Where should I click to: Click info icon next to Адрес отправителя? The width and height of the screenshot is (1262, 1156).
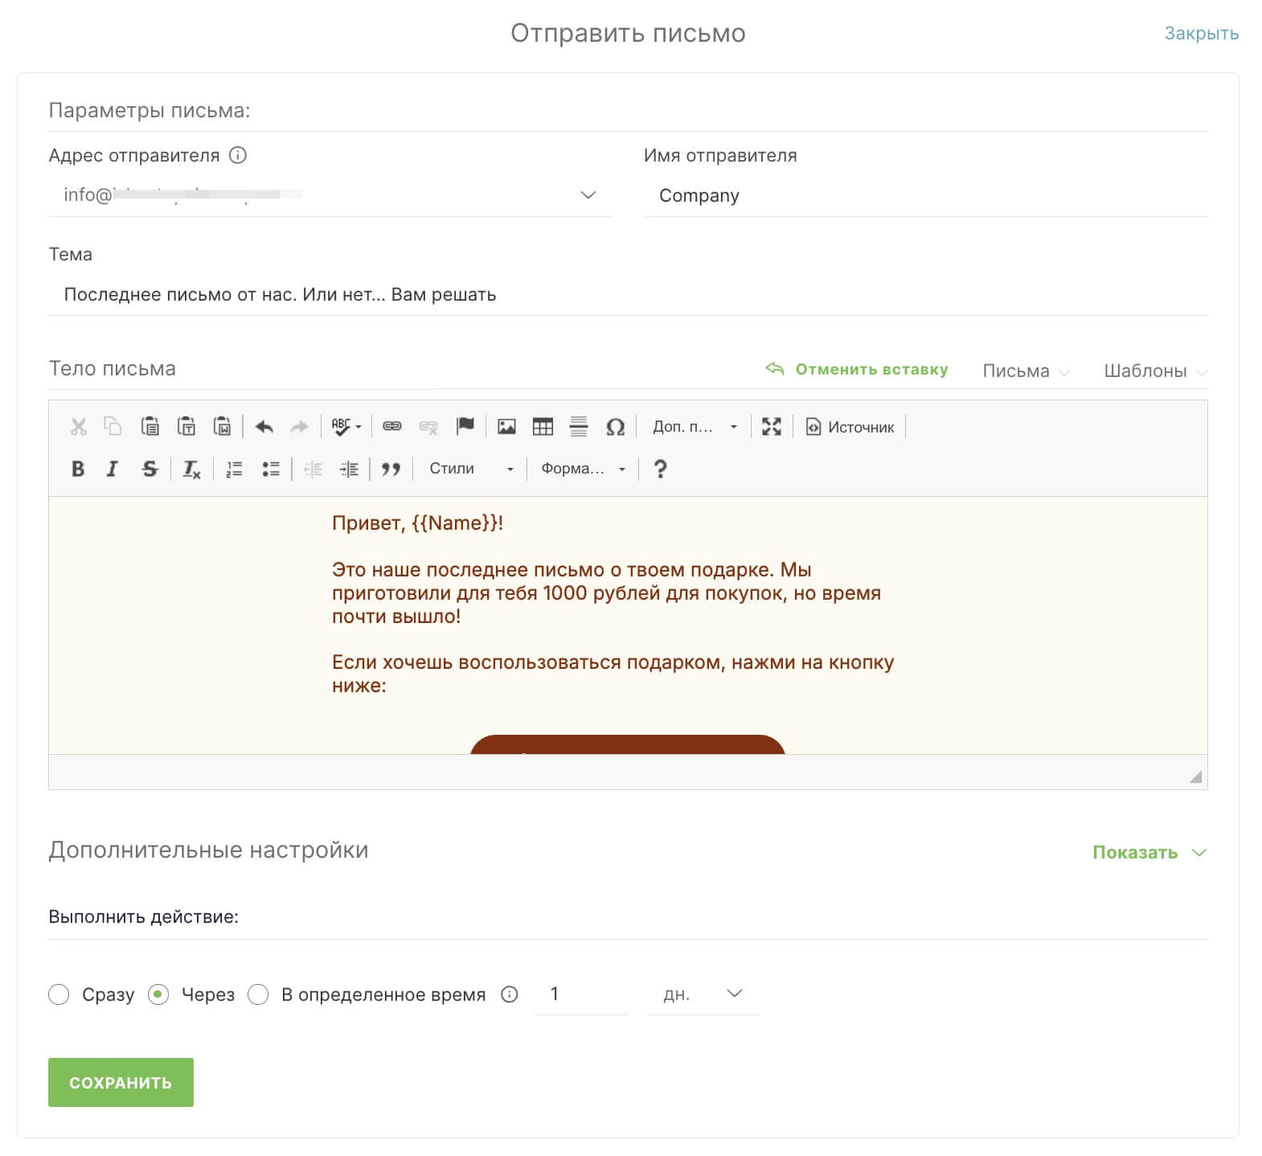238,155
